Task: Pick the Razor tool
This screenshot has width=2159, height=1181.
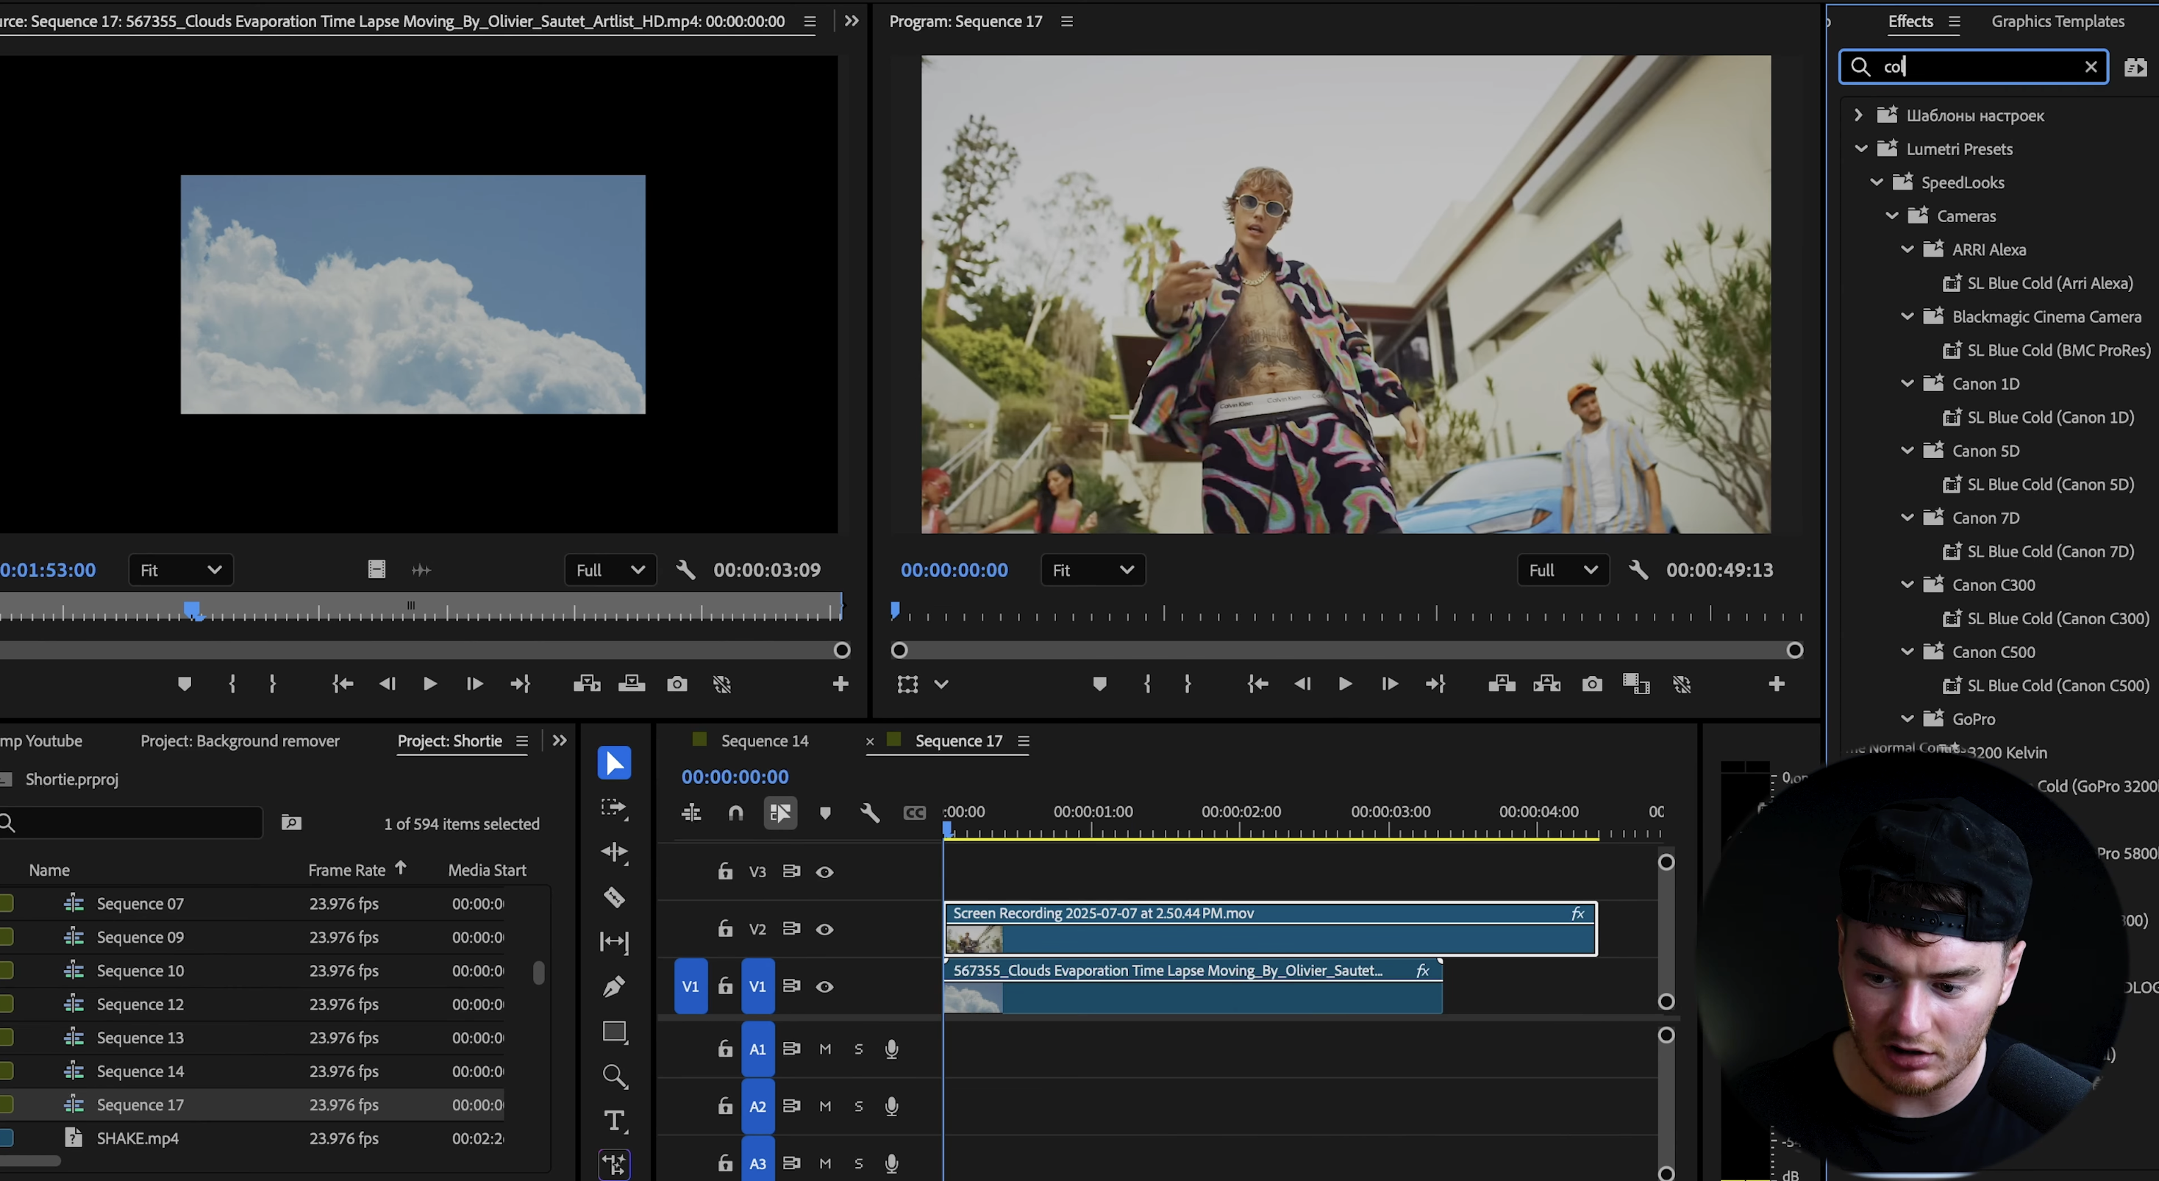Action: point(613,897)
